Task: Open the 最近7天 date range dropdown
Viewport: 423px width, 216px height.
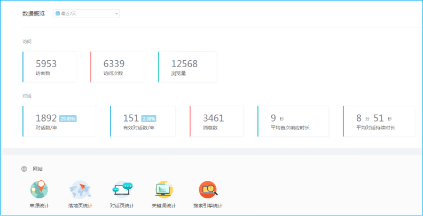Action: [x=87, y=13]
